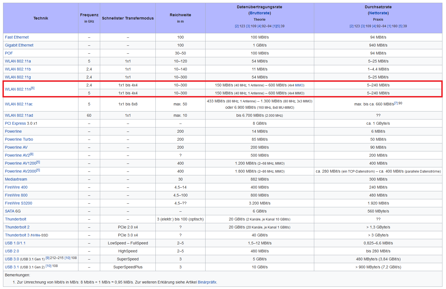This screenshot has height=289, width=446.
Task: Open the PCI Express link
Action: click(15, 123)
